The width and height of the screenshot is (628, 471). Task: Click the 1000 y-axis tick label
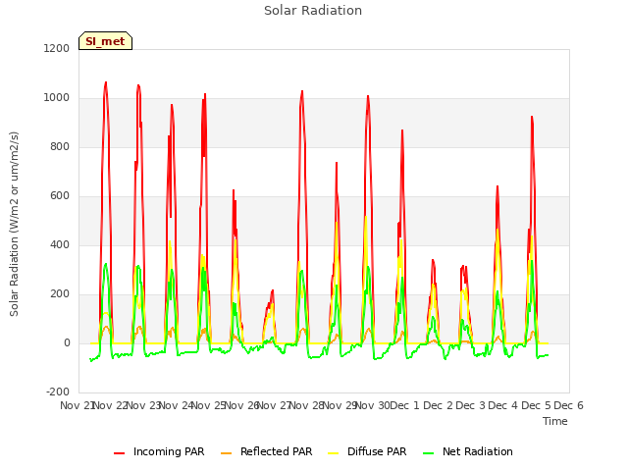(57, 98)
